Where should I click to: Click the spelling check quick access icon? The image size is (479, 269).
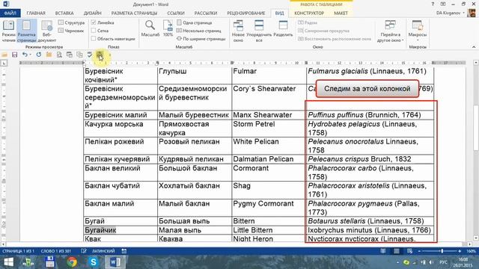click(90, 55)
